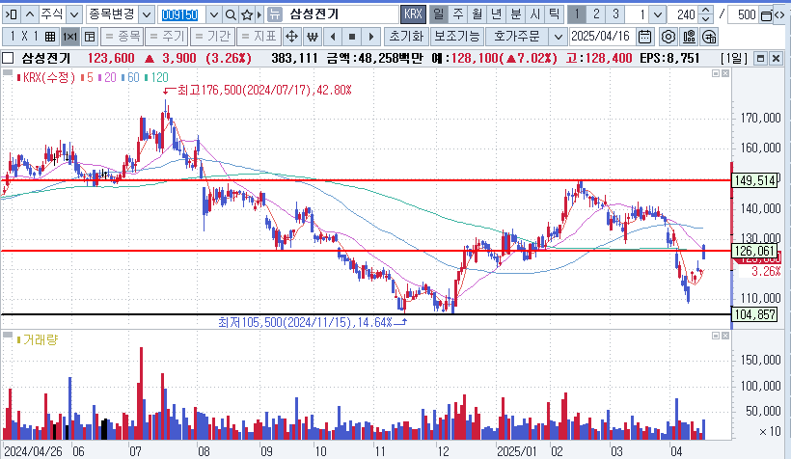The height and width of the screenshot is (459, 791).
Task: Select the 시 hourly period tab
Action: click(534, 14)
